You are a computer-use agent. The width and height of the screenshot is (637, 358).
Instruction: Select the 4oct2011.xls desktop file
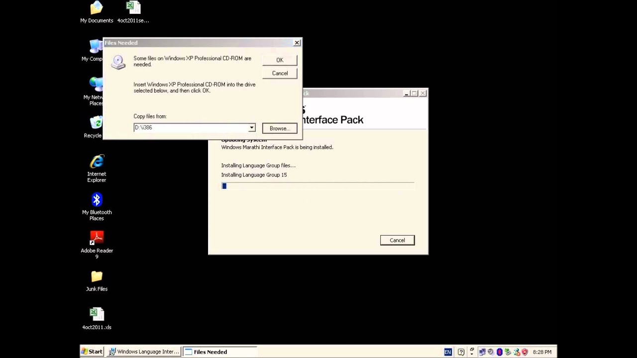97,319
